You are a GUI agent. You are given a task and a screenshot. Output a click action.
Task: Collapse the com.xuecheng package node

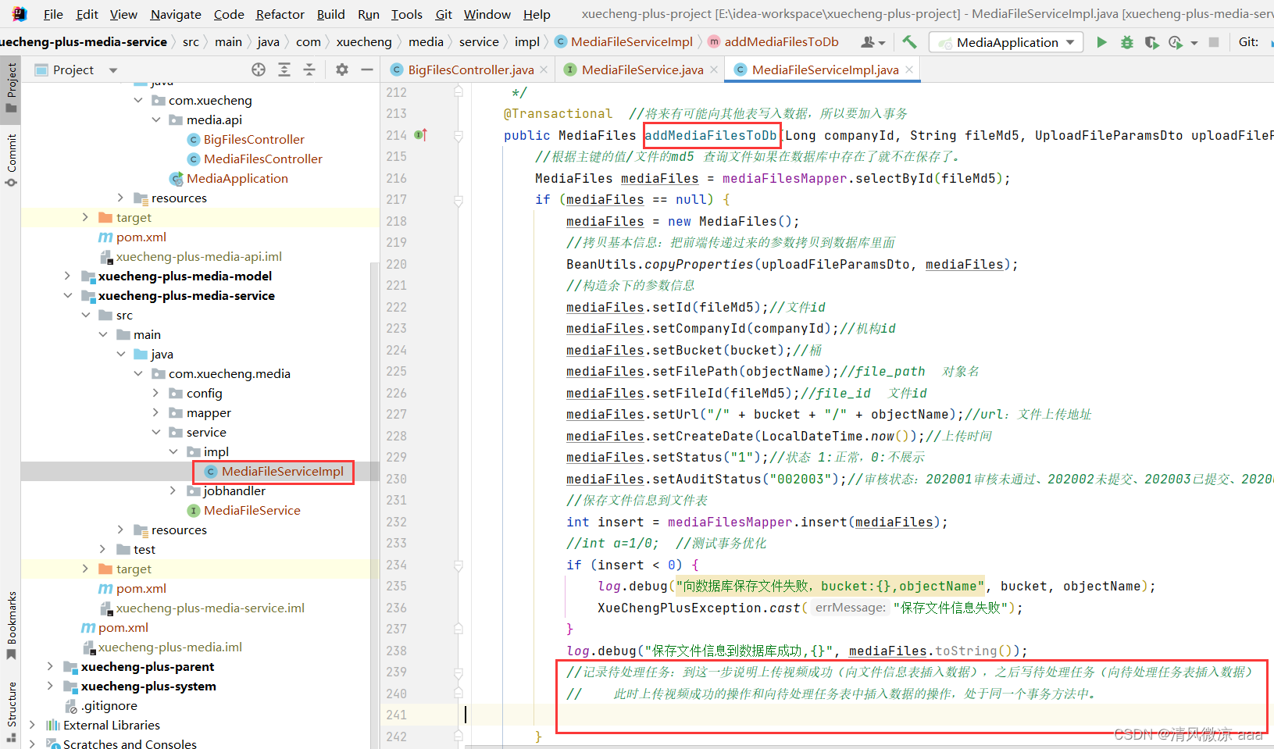point(138,100)
